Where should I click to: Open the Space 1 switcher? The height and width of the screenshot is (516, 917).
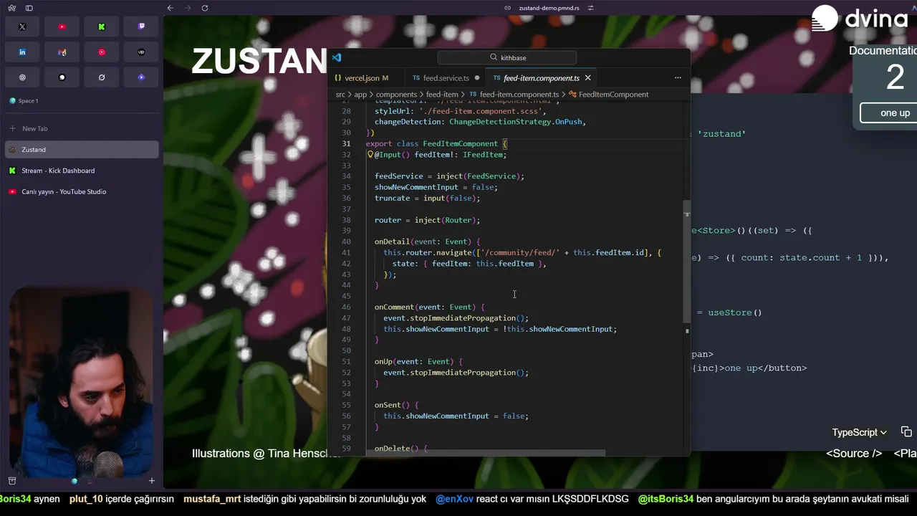coord(24,101)
